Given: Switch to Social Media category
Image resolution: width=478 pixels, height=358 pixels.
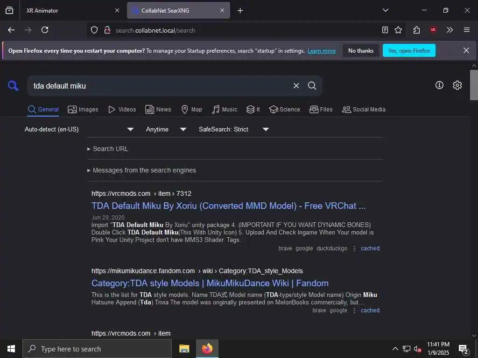Looking at the screenshot, I should pyautogui.click(x=364, y=110).
